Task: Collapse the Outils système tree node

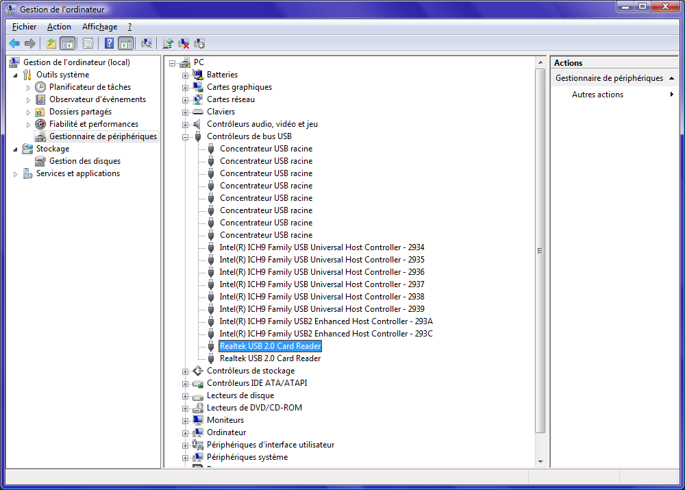Action: click(x=16, y=75)
